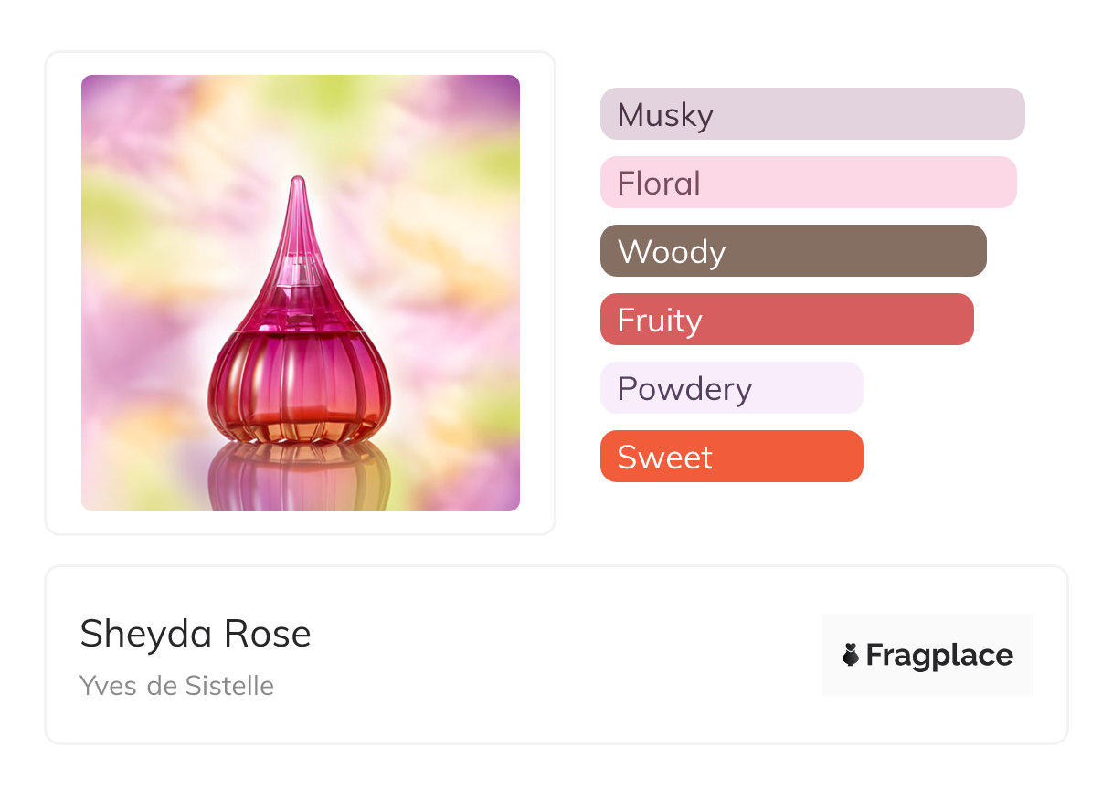The height and width of the screenshot is (789, 1113).
Task: Click the "Woody" text label
Action: (672, 252)
